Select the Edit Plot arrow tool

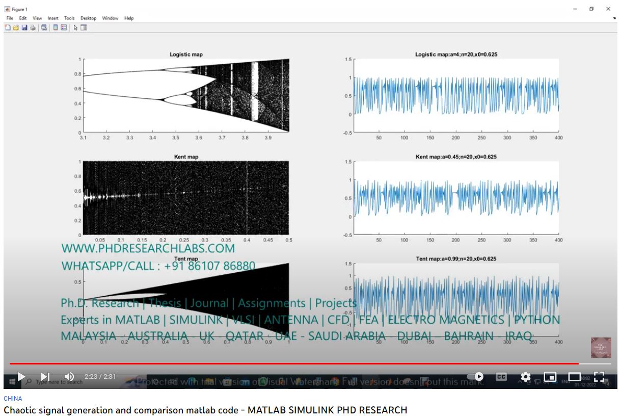click(75, 28)
